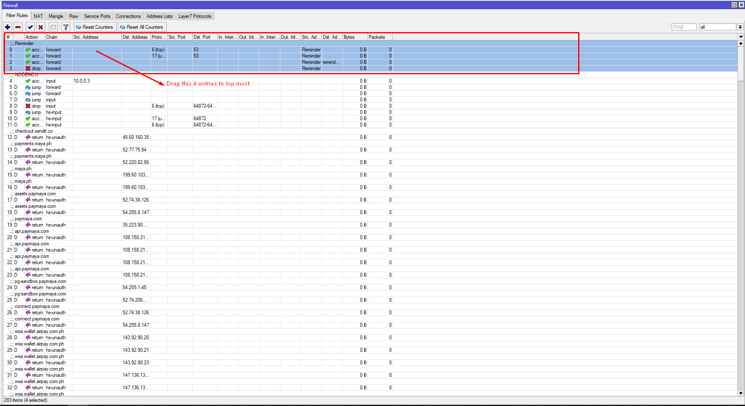
Task: Click the 'all' chain filter combo box
Action: pos(717,27)
